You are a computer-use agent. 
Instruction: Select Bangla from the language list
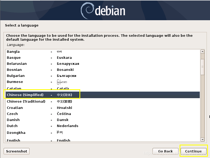coord(103,52)
